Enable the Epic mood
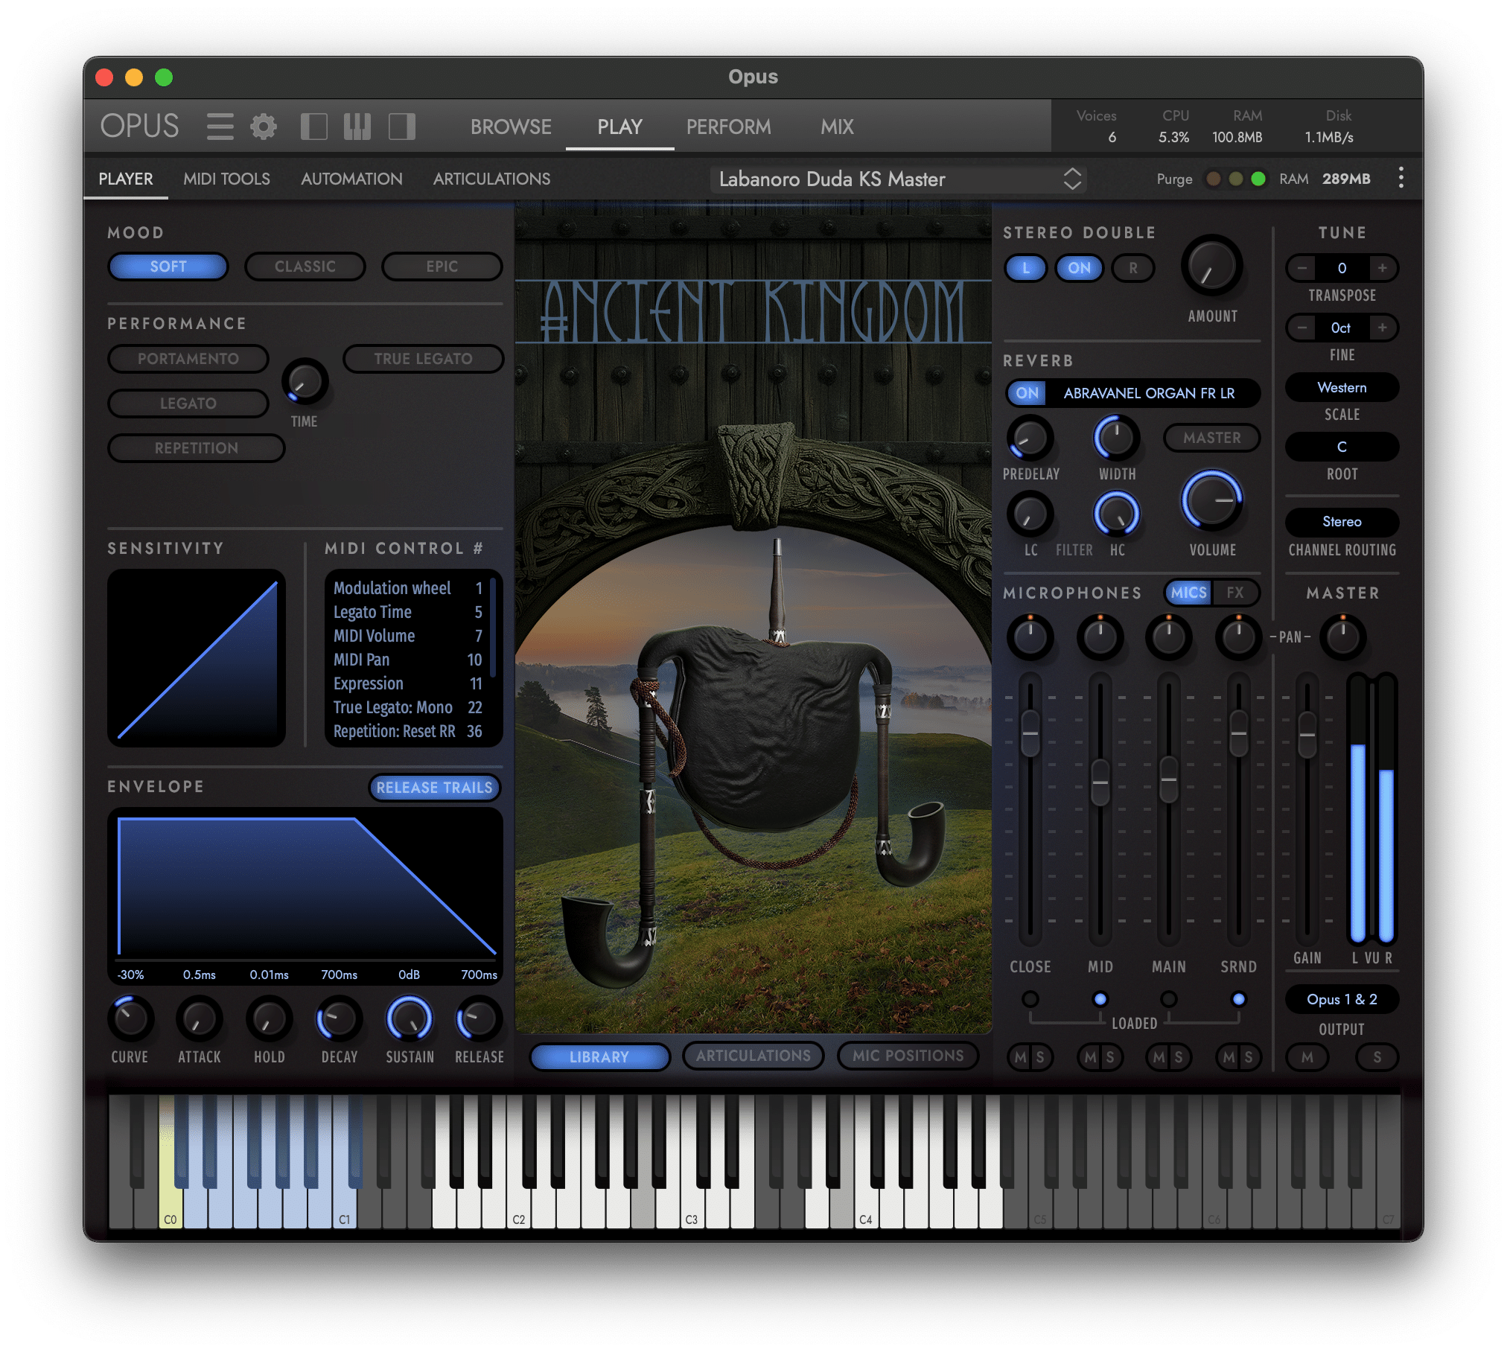 (x=442, y=267)
